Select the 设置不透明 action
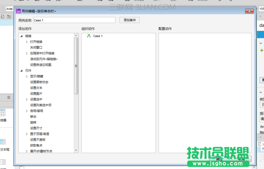The height and width of the screenshot is (169, 264). coord(38,140)
